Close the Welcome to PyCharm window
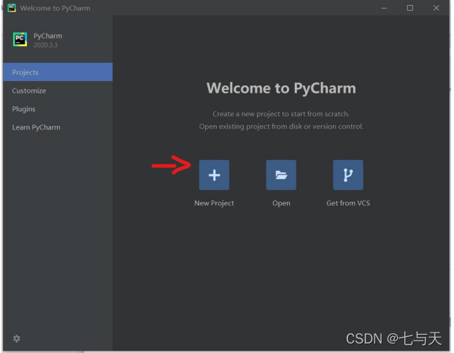The image size is (454, 353). coord(436,8)
